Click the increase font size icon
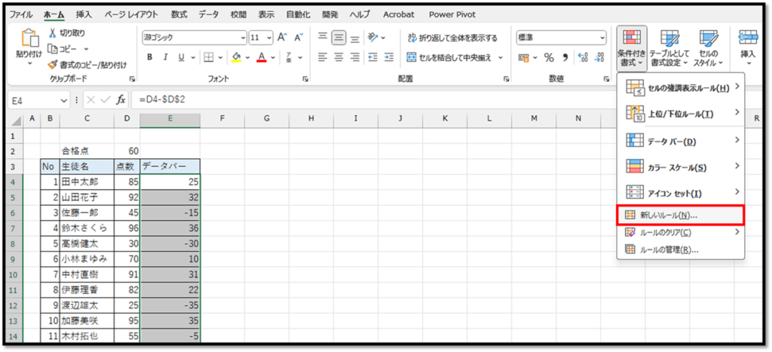This screenshot has width=772, height=352. pos(282,37)
